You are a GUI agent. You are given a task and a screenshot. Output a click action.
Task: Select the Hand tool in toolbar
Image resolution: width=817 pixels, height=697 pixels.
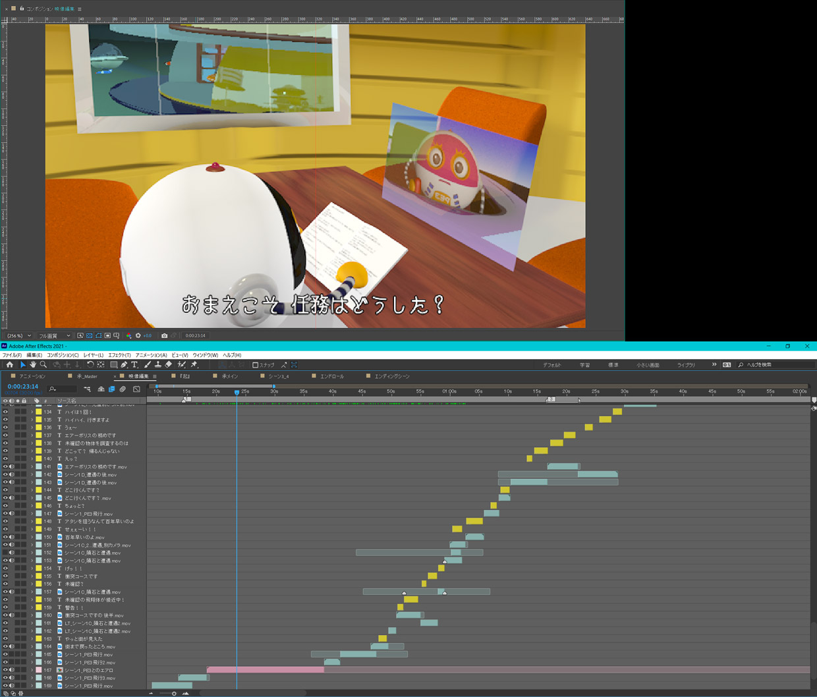33,364
